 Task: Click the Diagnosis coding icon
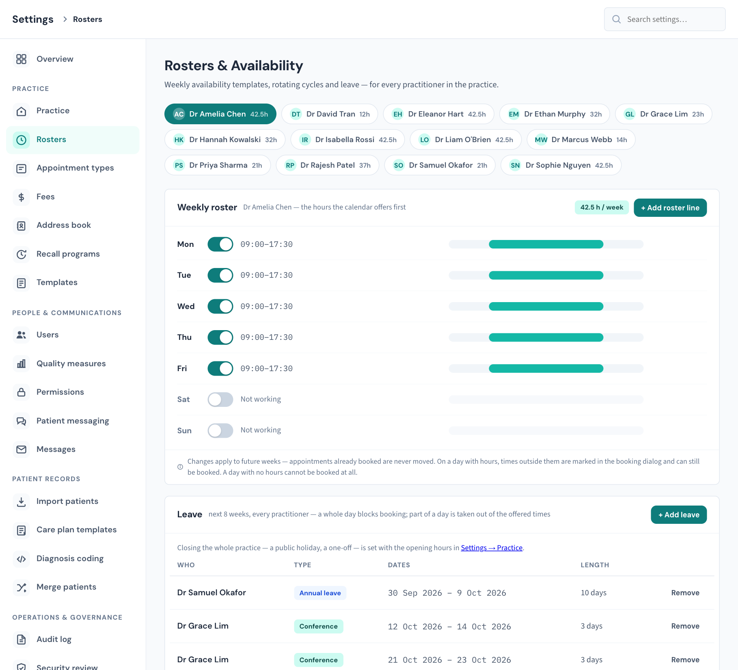[x=21, y=559]
